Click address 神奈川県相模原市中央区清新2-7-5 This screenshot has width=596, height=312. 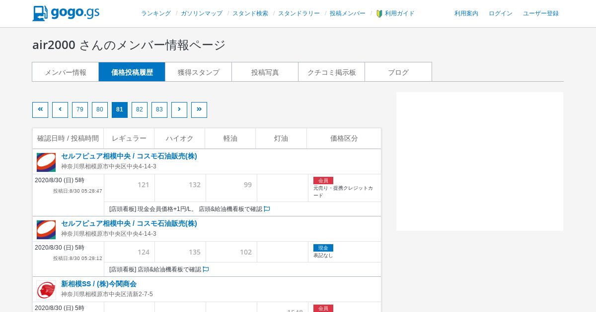pos(107,294)
